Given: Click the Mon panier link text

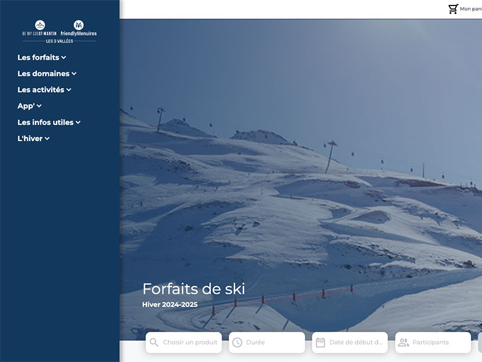Looking at the screenshot, I should [471, 9].
